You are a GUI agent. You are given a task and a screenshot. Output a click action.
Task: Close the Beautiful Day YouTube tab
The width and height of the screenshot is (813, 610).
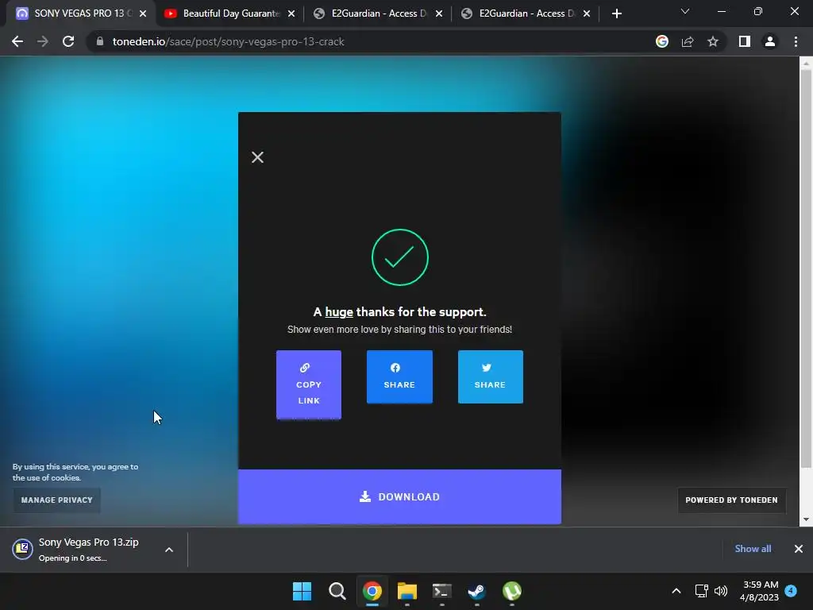click(291, 14)
